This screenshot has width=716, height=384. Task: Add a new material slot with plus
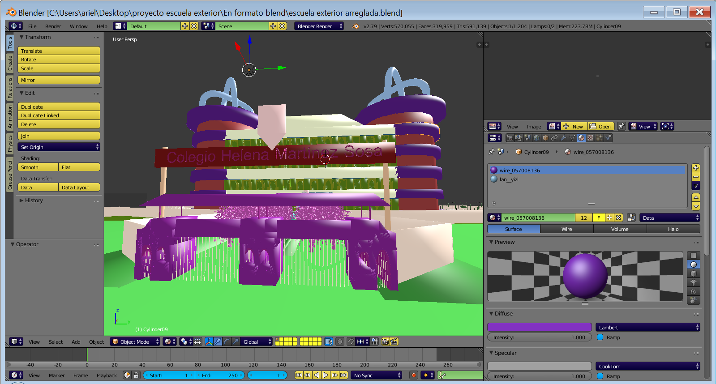(x=696, y=168)
